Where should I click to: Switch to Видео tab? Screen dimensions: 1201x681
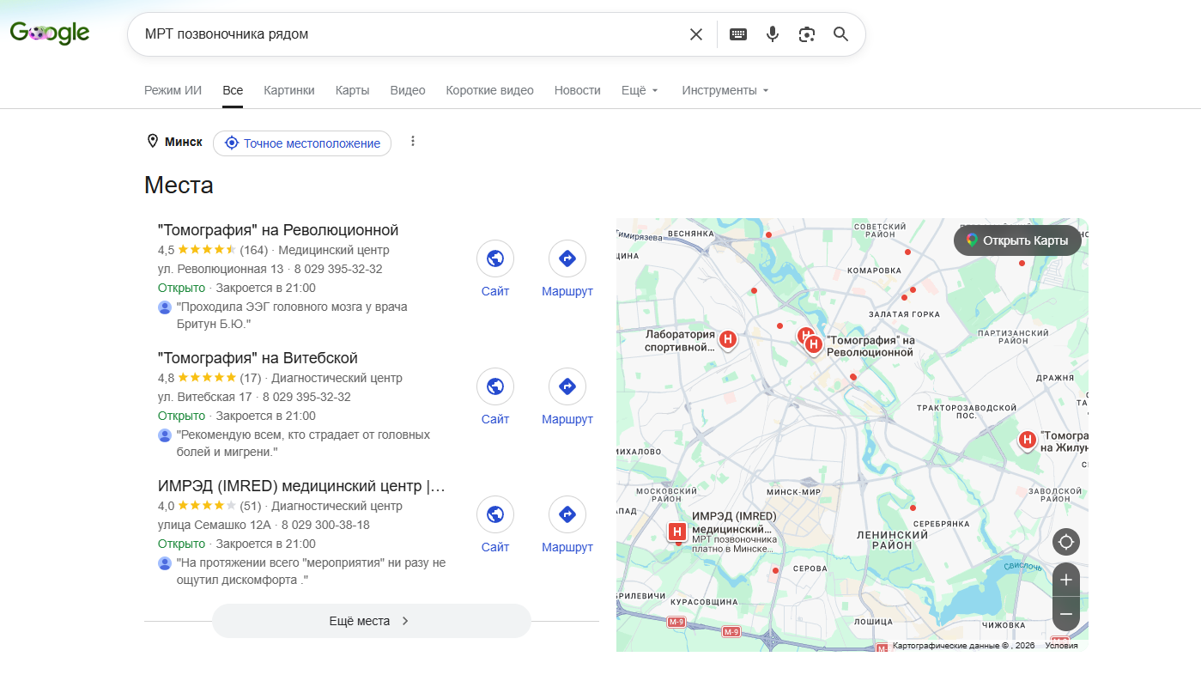tap(408, 90)
